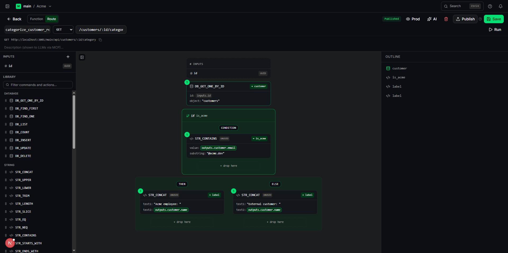Click the Description placeholder field

point(34,47)
